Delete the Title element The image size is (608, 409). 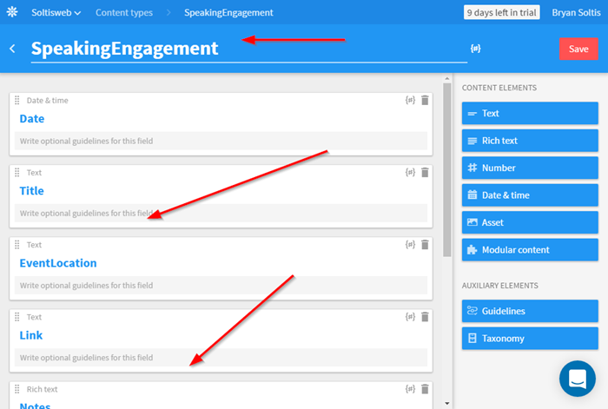point(425,172)
